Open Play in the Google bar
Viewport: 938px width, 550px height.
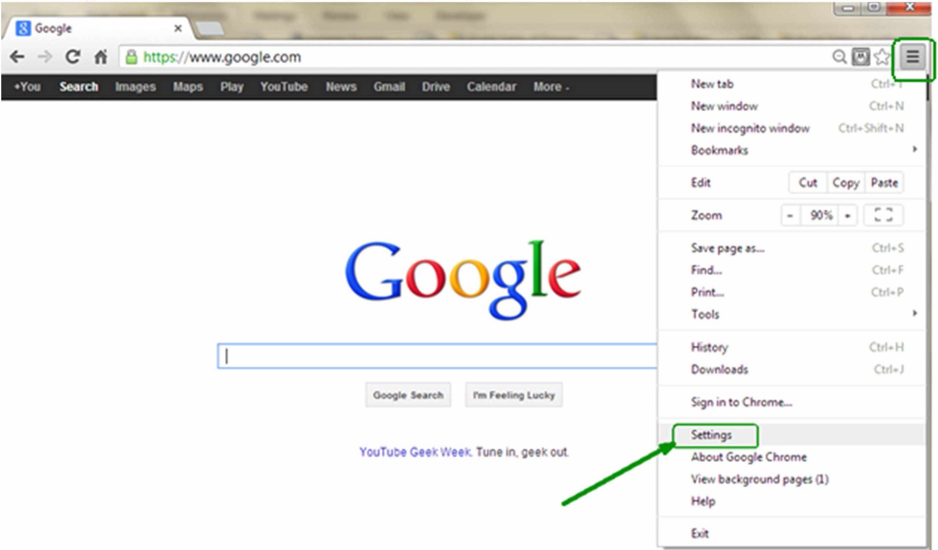(x=232, y=87)
